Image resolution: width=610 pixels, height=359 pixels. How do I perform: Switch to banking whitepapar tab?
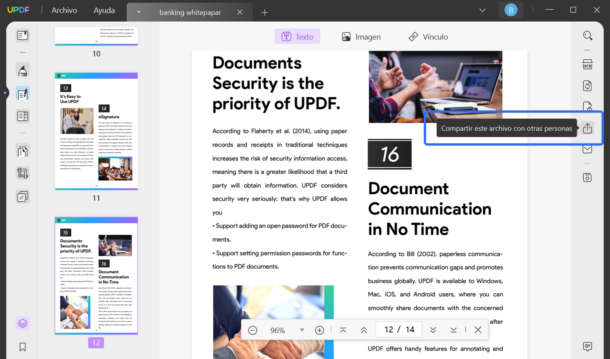click(190, 12)
